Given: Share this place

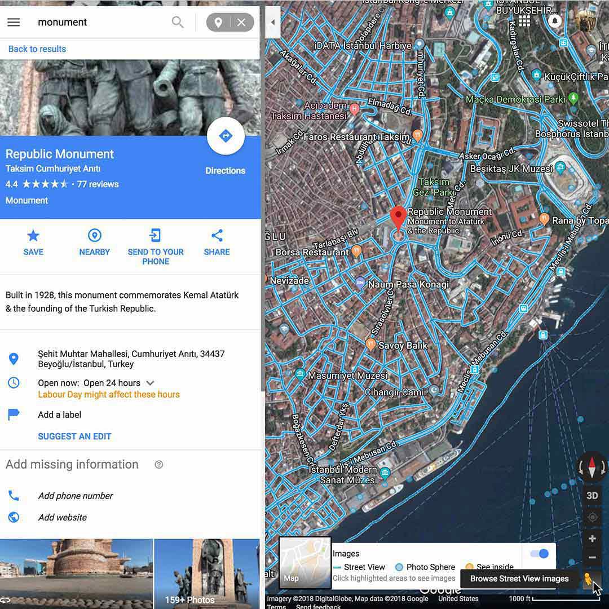Looking at the screenshot, I should tap(217, 242).
